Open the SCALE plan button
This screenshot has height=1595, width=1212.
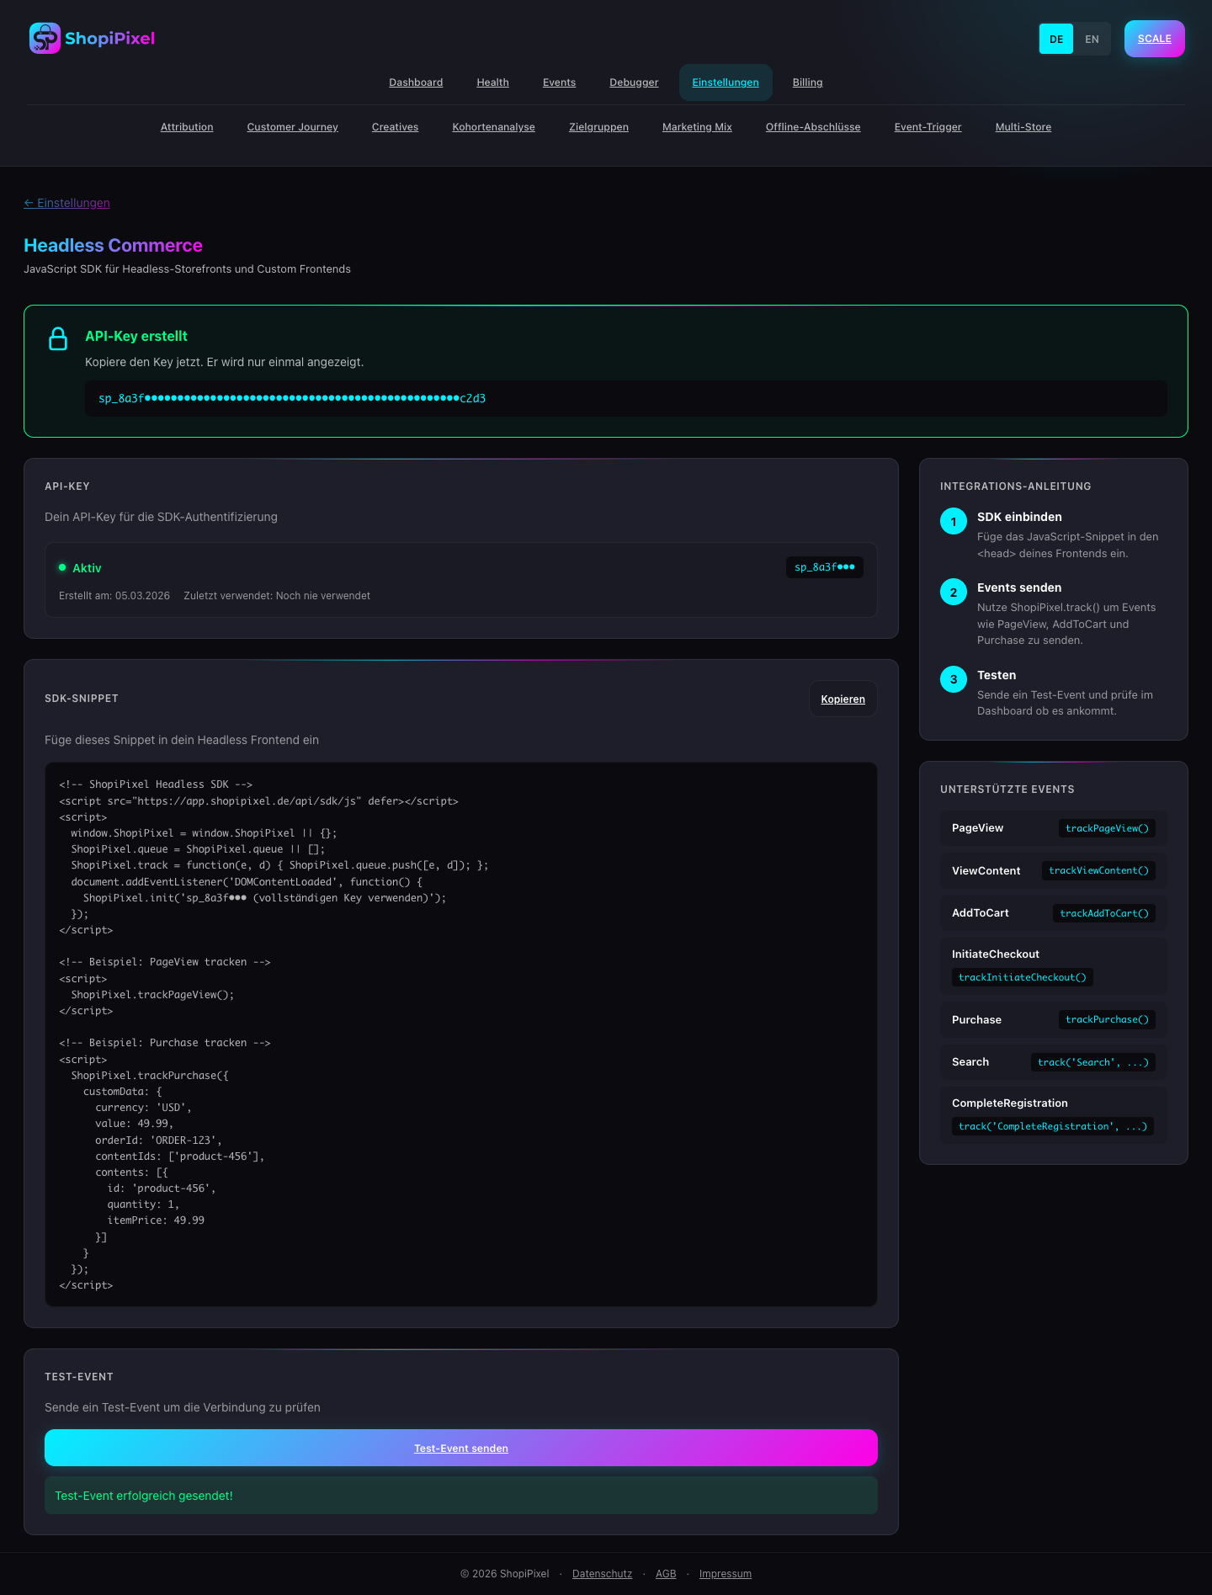coord(1155,39)
